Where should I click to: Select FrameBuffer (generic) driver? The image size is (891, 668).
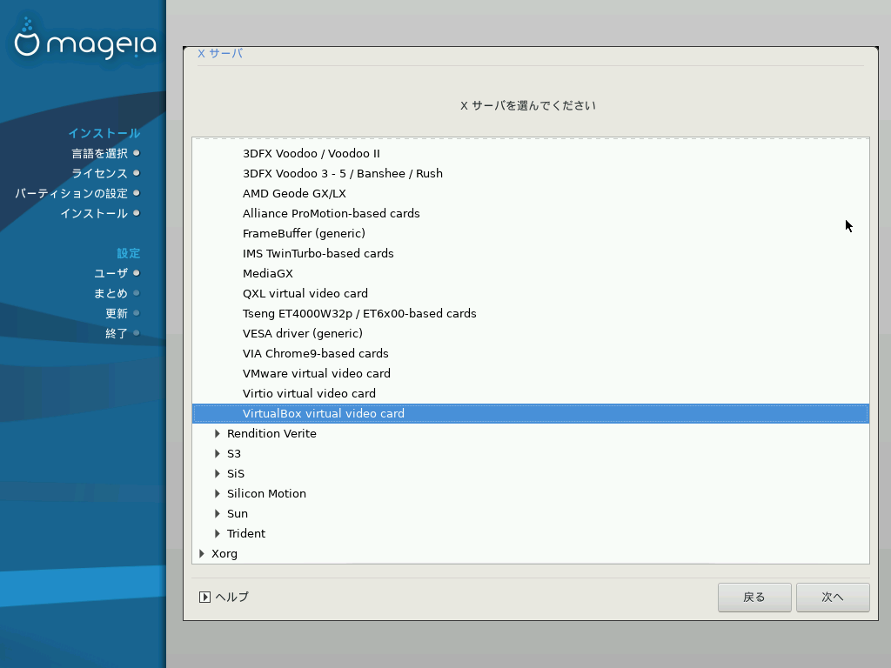[531, 233]
